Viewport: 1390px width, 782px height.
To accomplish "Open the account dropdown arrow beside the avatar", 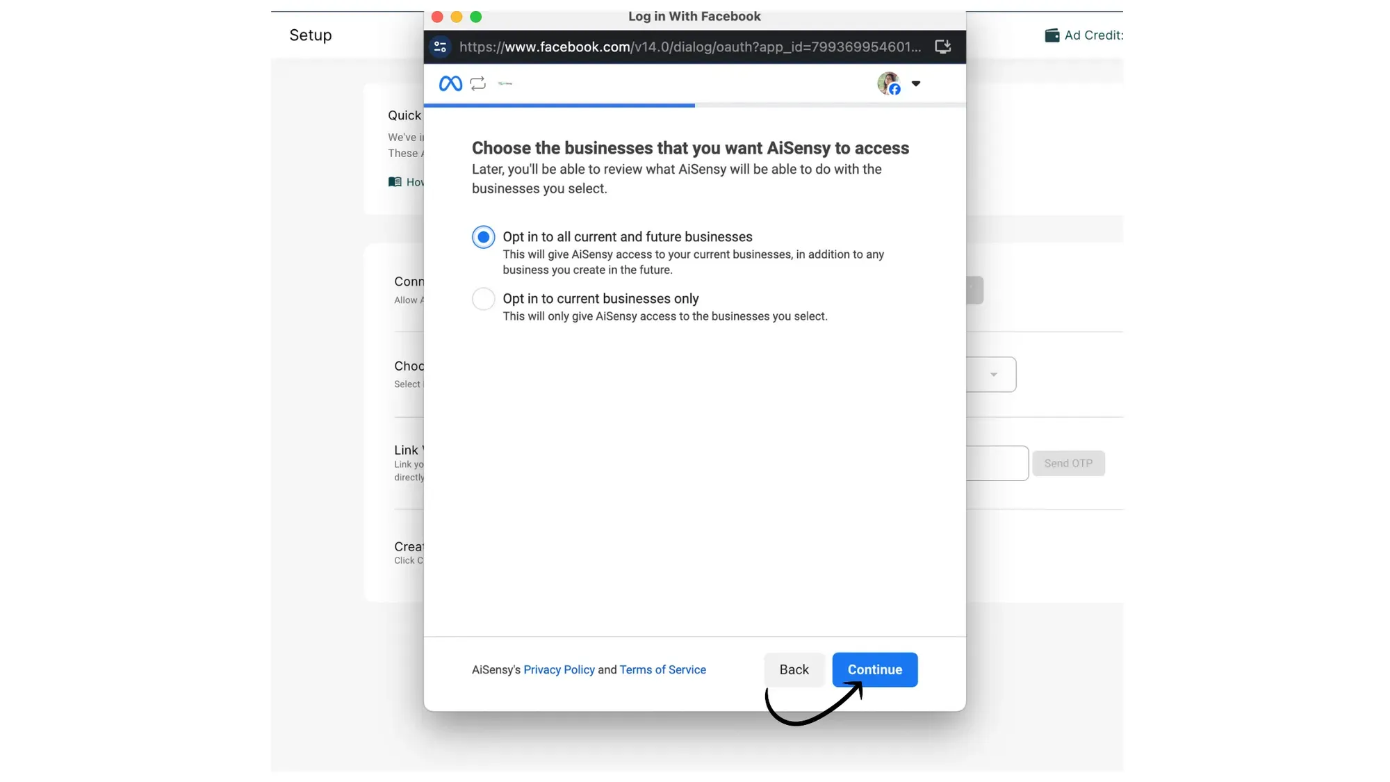I will tap(916, 83).
